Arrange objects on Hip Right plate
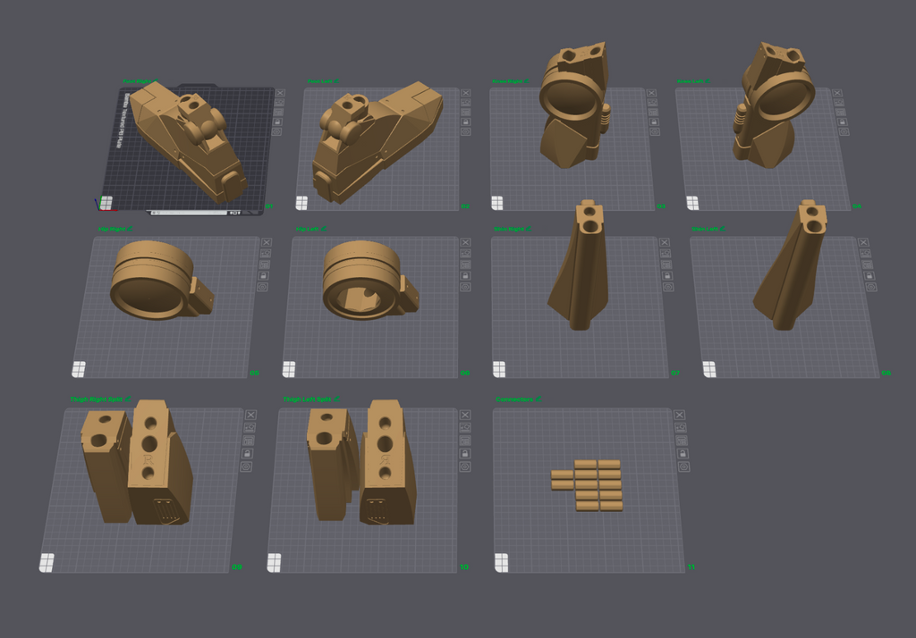 click(x=265, y=264)
